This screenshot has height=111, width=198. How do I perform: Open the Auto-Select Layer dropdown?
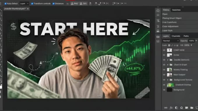click(x=24, y=3)
